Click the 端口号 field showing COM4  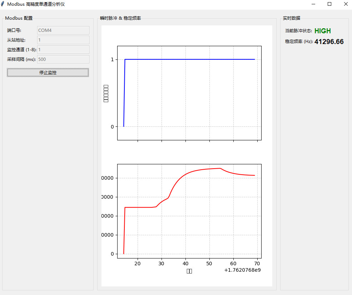[x=63, y=30]
